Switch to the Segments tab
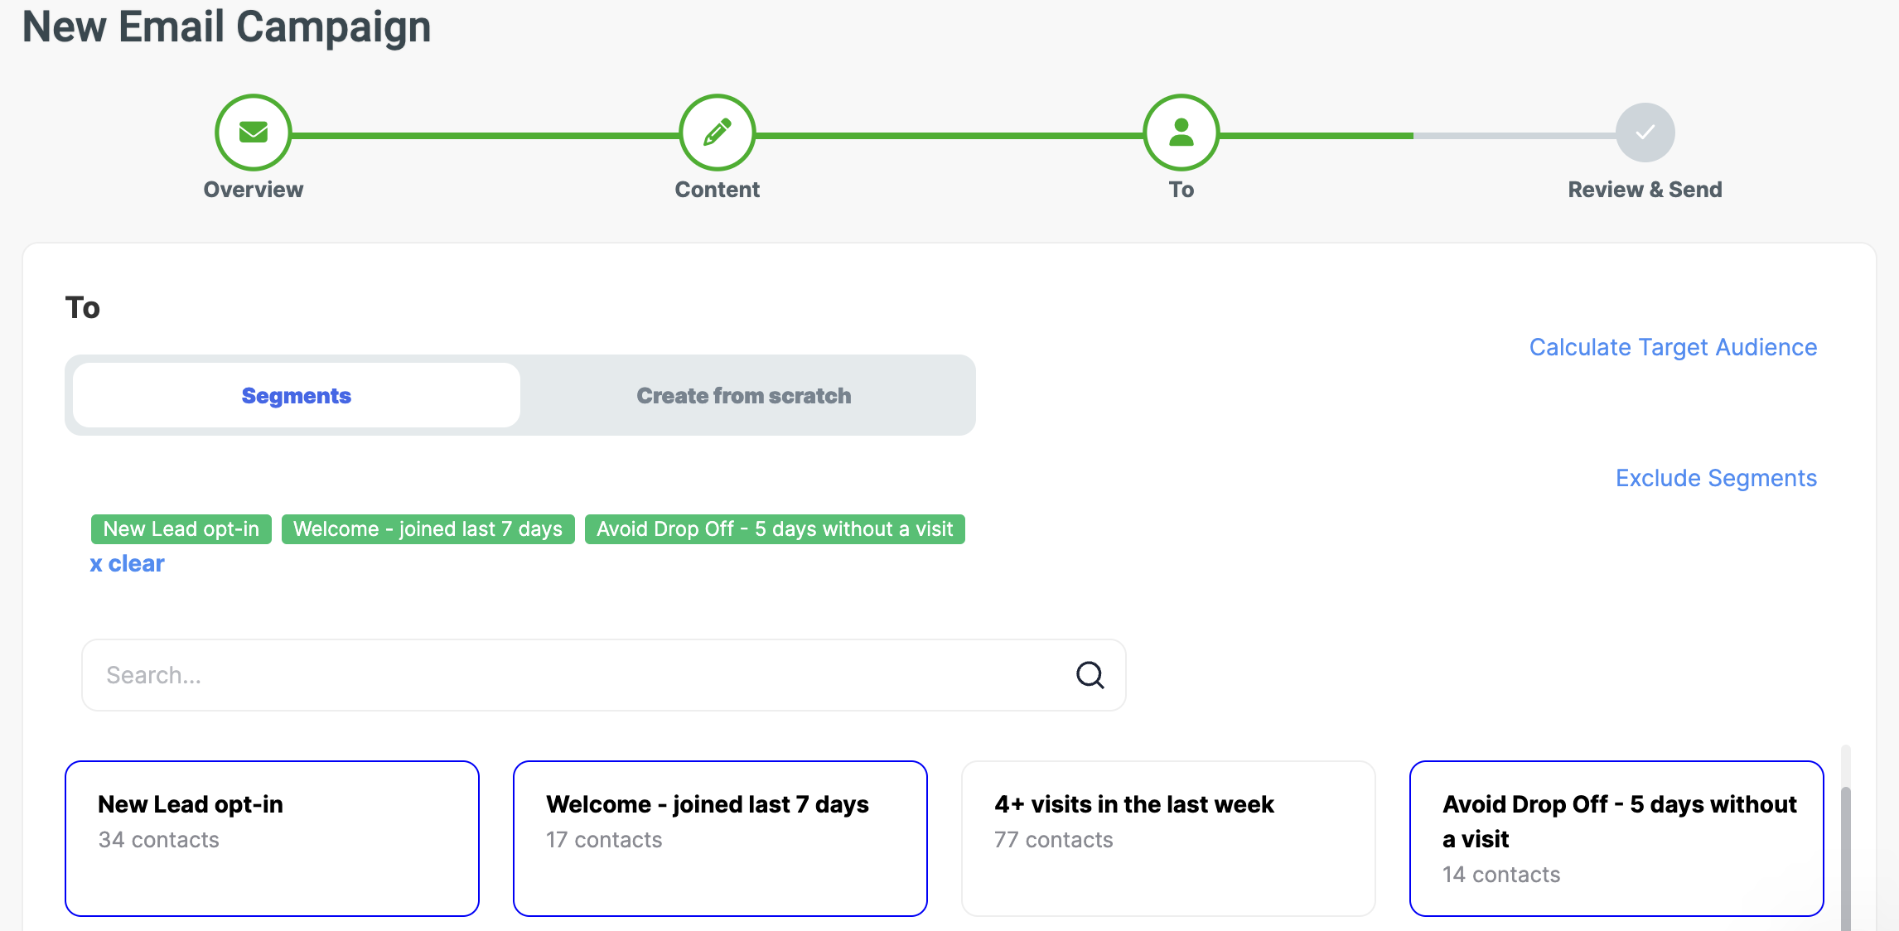Screen dimensions: 1899x931 point(297,396)
